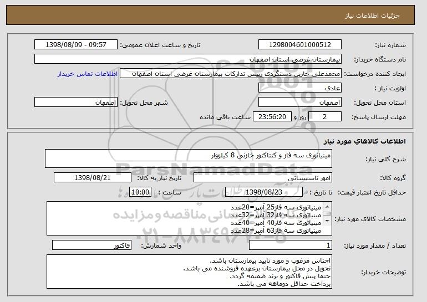The image size is (427, 302).
Task: Open the اطلاعات تماس خریدار link
Action: 88,74
